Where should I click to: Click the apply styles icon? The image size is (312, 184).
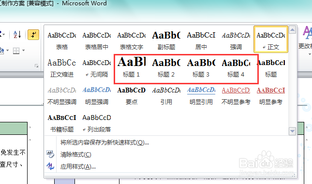pos(50,166)
